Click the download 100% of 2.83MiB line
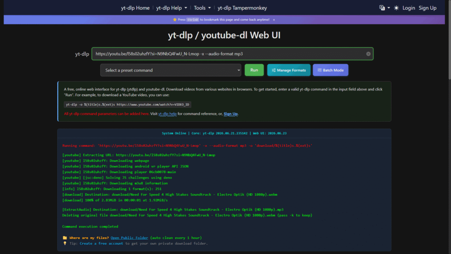 (115, 200)
